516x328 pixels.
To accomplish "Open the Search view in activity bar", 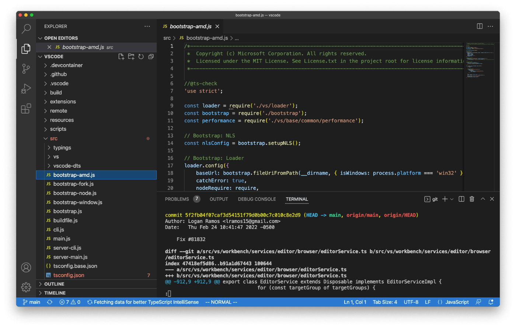I will (26, 29).
